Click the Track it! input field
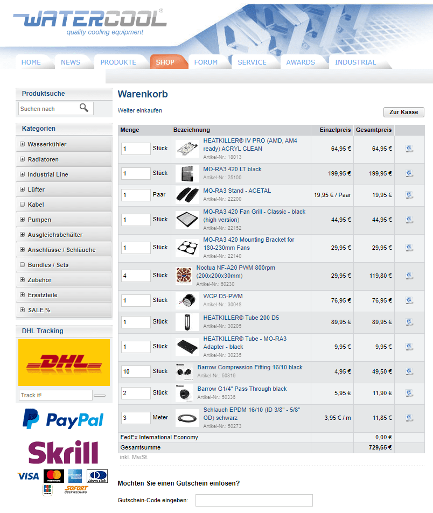The height and width of the screenshot is (513, 433). [55, 395]
